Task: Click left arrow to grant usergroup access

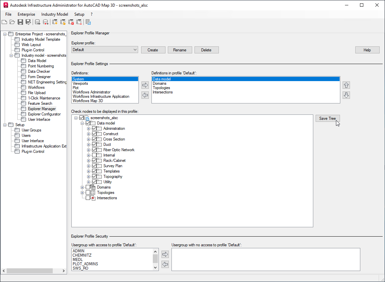Action: pos(165,264)
